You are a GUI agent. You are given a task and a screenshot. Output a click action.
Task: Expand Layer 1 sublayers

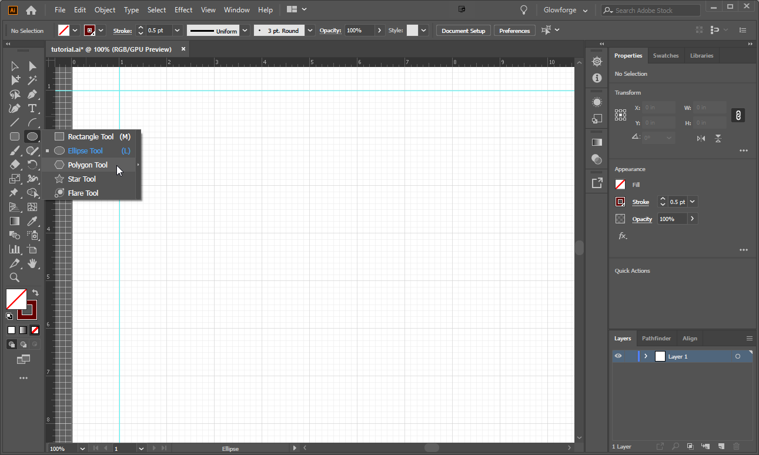(646, 356)
